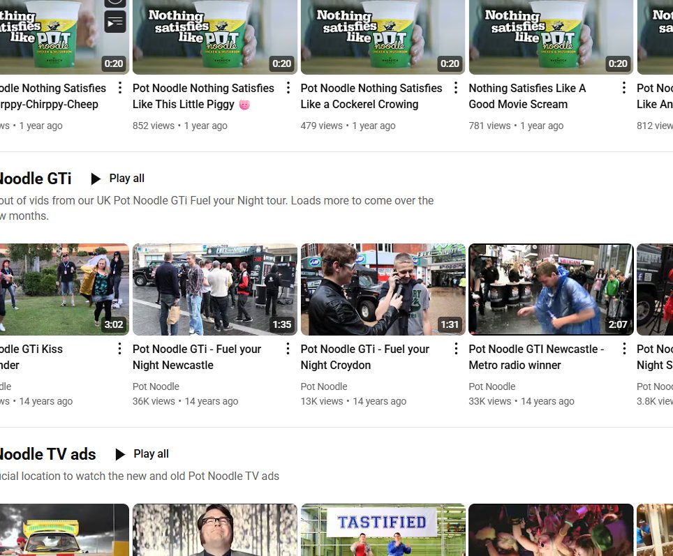The width and height of the screenshot is (673, 556).
Task: Open the 'GTi Kiss' video title
Action: pyautogui.click(x=31, y=357)
